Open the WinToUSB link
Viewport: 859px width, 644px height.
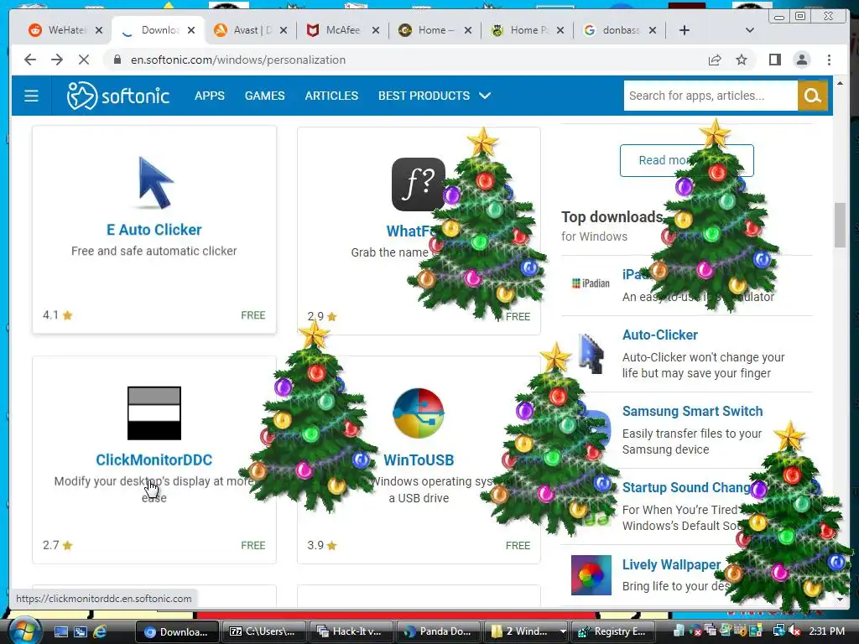tap(419, 460)
